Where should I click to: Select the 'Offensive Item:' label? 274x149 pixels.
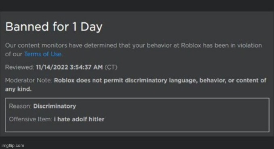31,119
